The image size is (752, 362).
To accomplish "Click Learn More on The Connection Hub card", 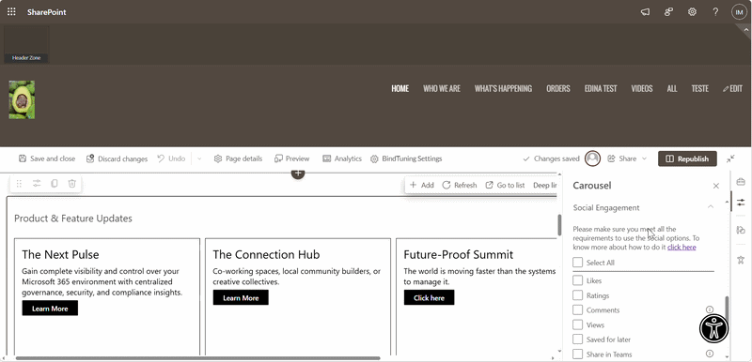I will click(241, 297).
